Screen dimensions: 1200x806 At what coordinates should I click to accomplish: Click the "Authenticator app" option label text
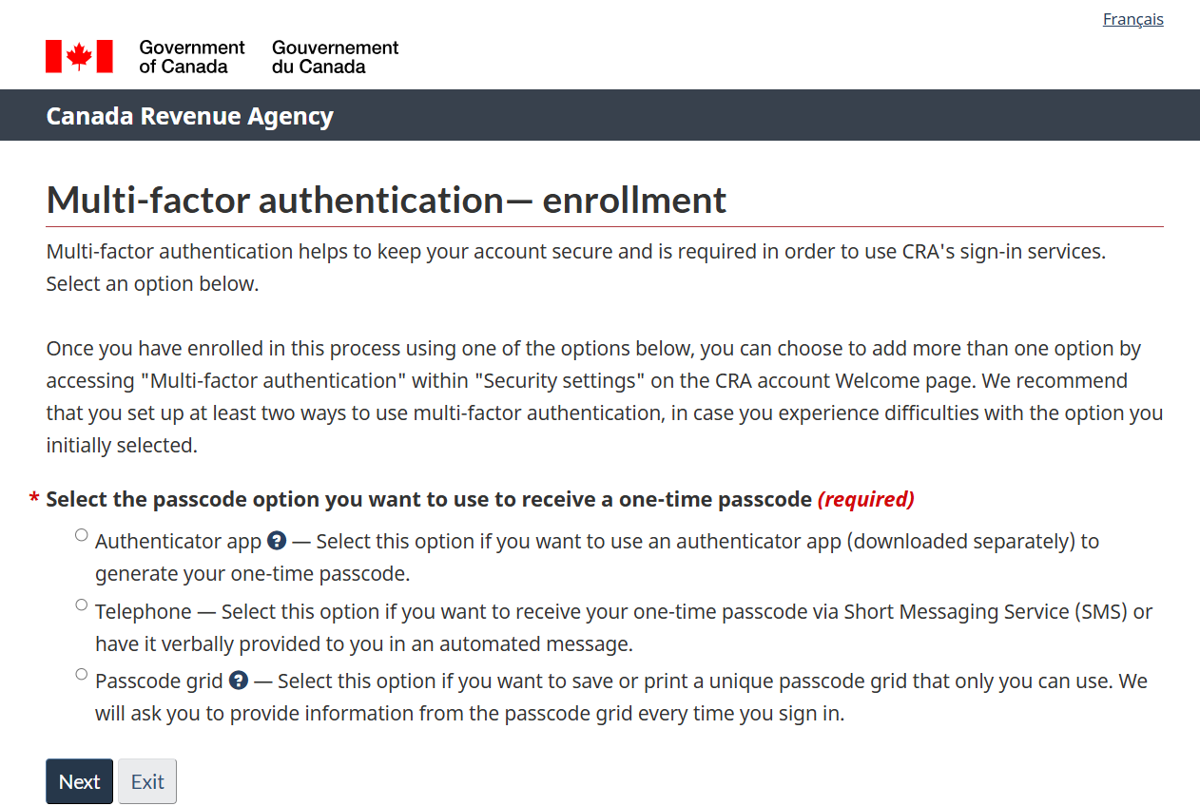click(x=178, y=542)
